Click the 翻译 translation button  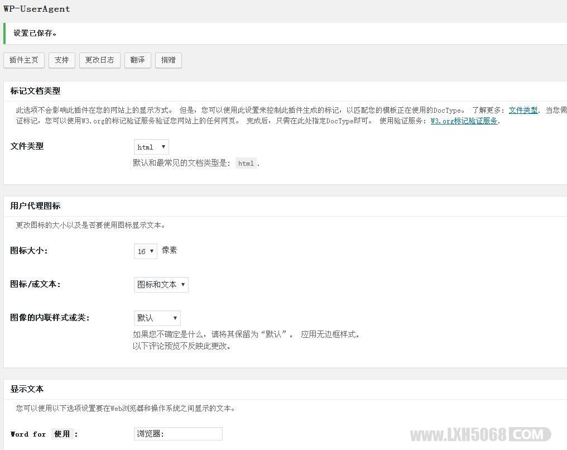137,60
